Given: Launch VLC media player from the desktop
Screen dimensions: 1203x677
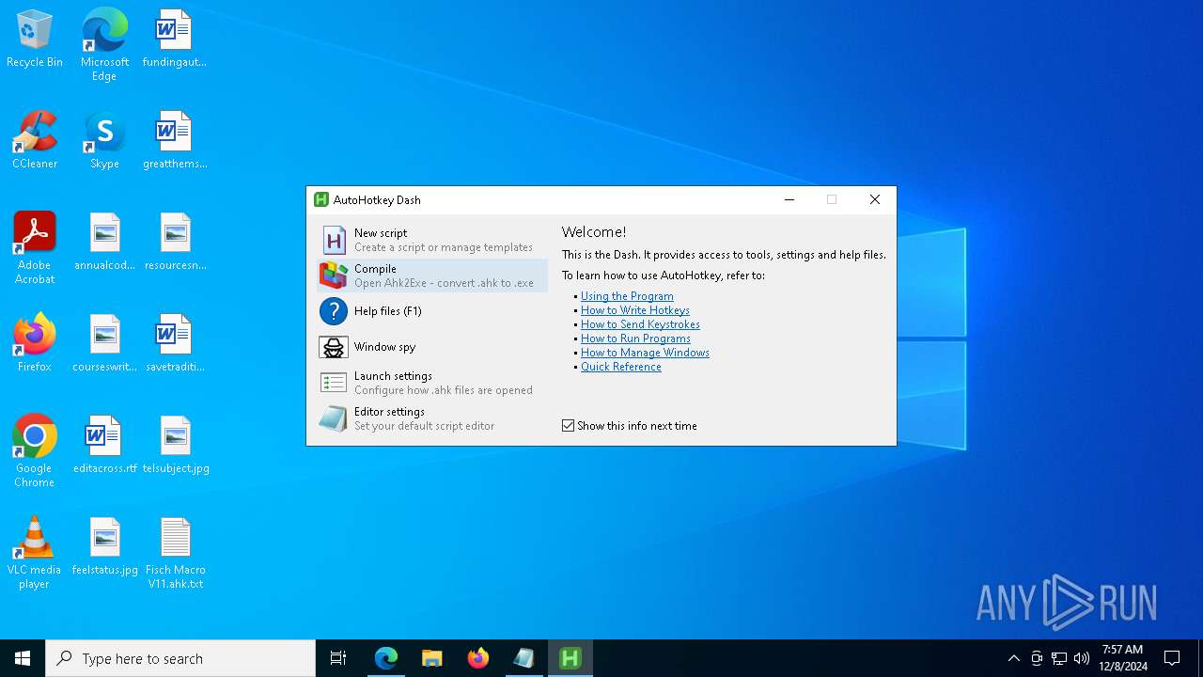Looking at the screenshot, I should [x=35, y=538].
